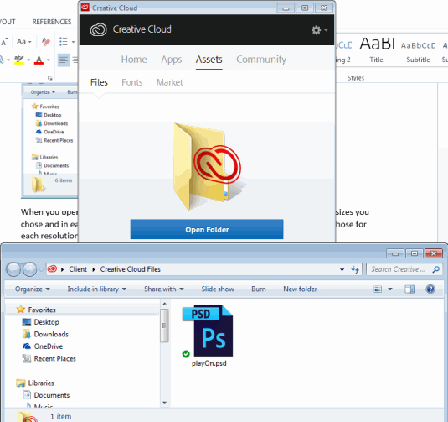Click Burn in front Explorer toolbar

coord(259,289)
